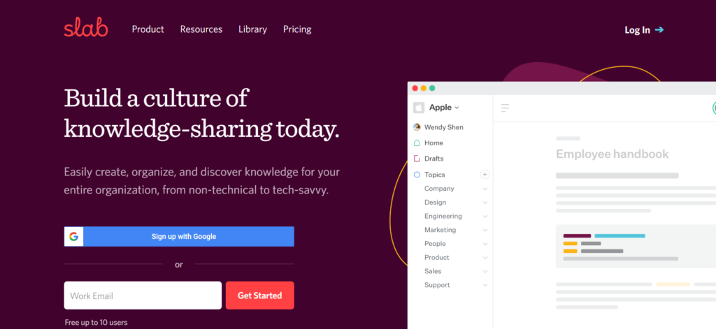This screenshot has width=716, height=329.
Task: Expand the Company topic chevron
Action: pos(485,189)
